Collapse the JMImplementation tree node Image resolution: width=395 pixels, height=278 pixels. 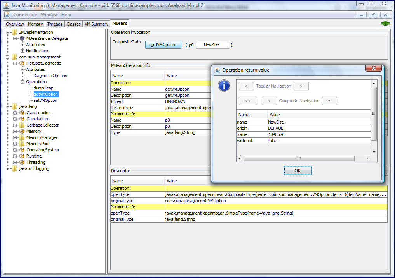[x=7, y=33]
